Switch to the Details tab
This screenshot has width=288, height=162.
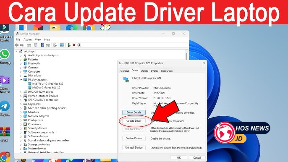click(x=144, y=71)
